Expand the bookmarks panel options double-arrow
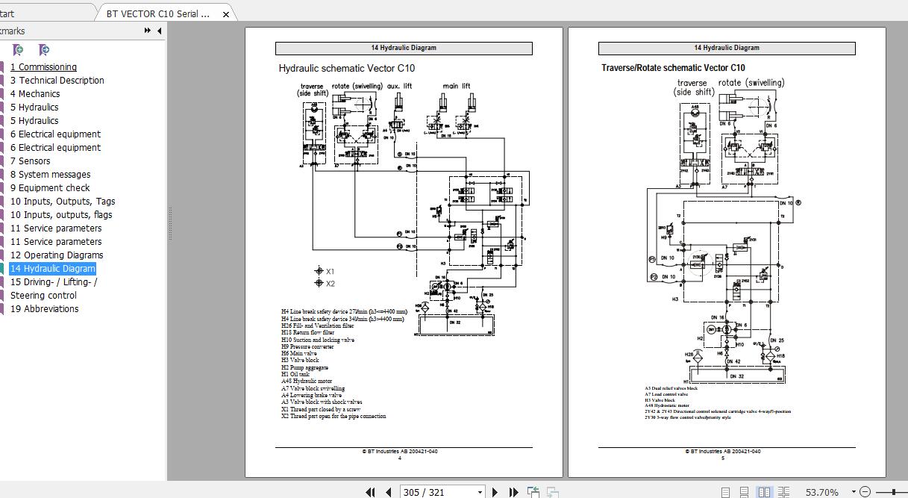908x498 pixels. pos(148,31)
